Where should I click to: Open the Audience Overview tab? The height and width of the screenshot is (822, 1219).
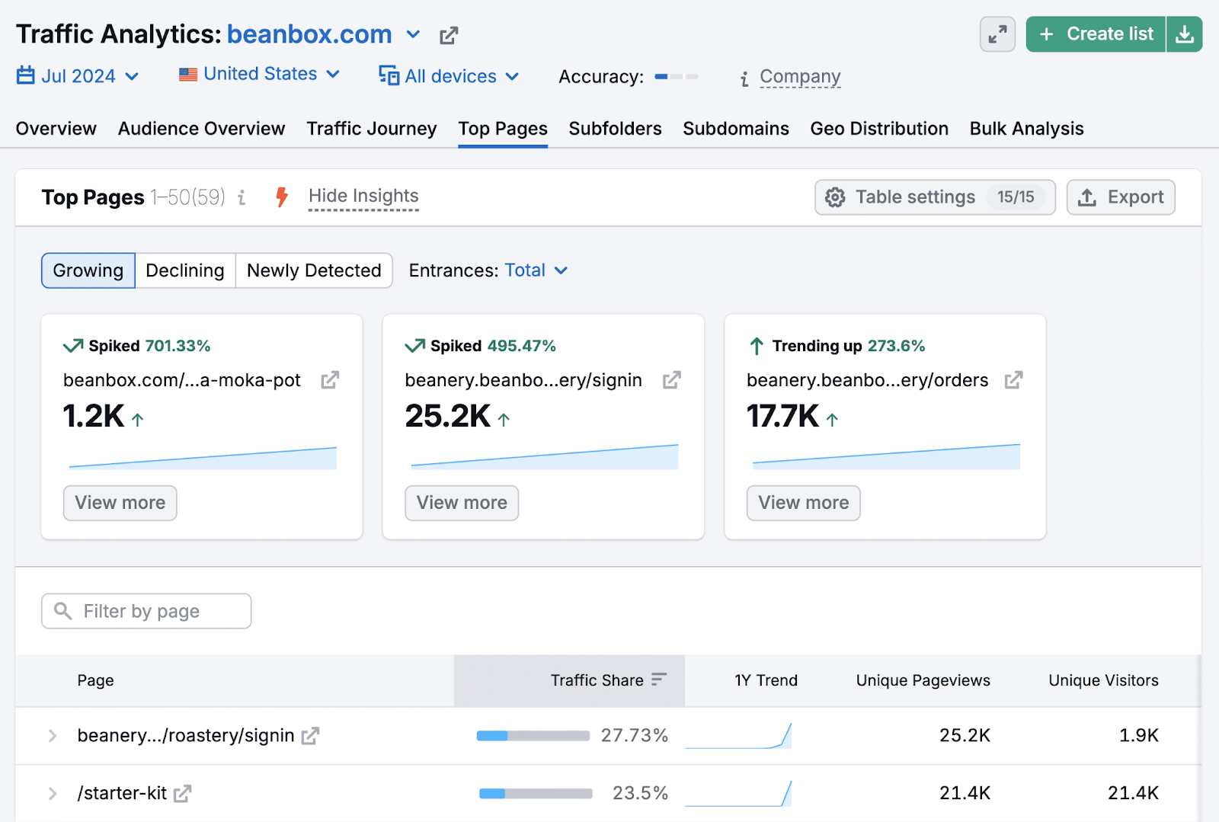[202, 129]
